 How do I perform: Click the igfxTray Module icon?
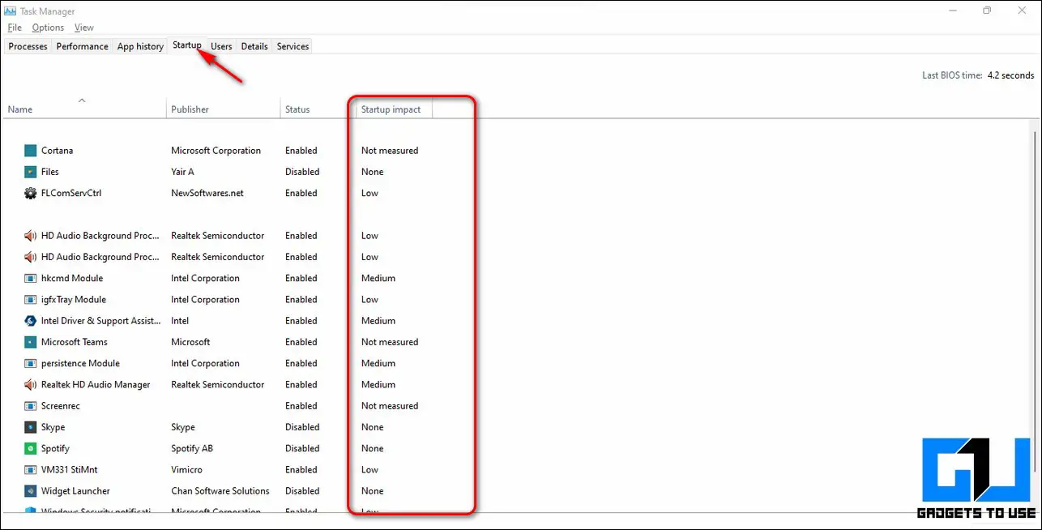tap(31, 300)
